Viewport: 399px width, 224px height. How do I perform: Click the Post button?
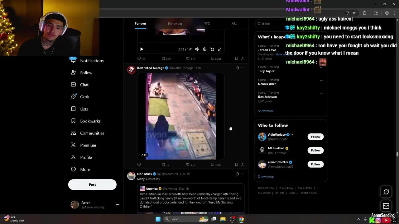pyautogui.click(x=92, y=184)
